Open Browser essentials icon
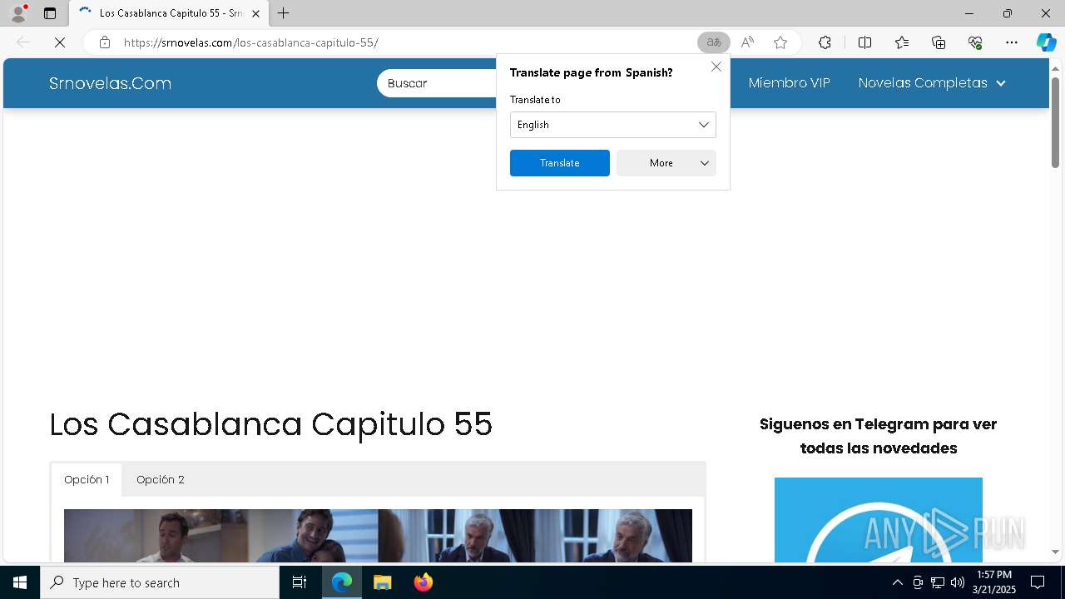The image size is (1065, 599). click(975, 42)
